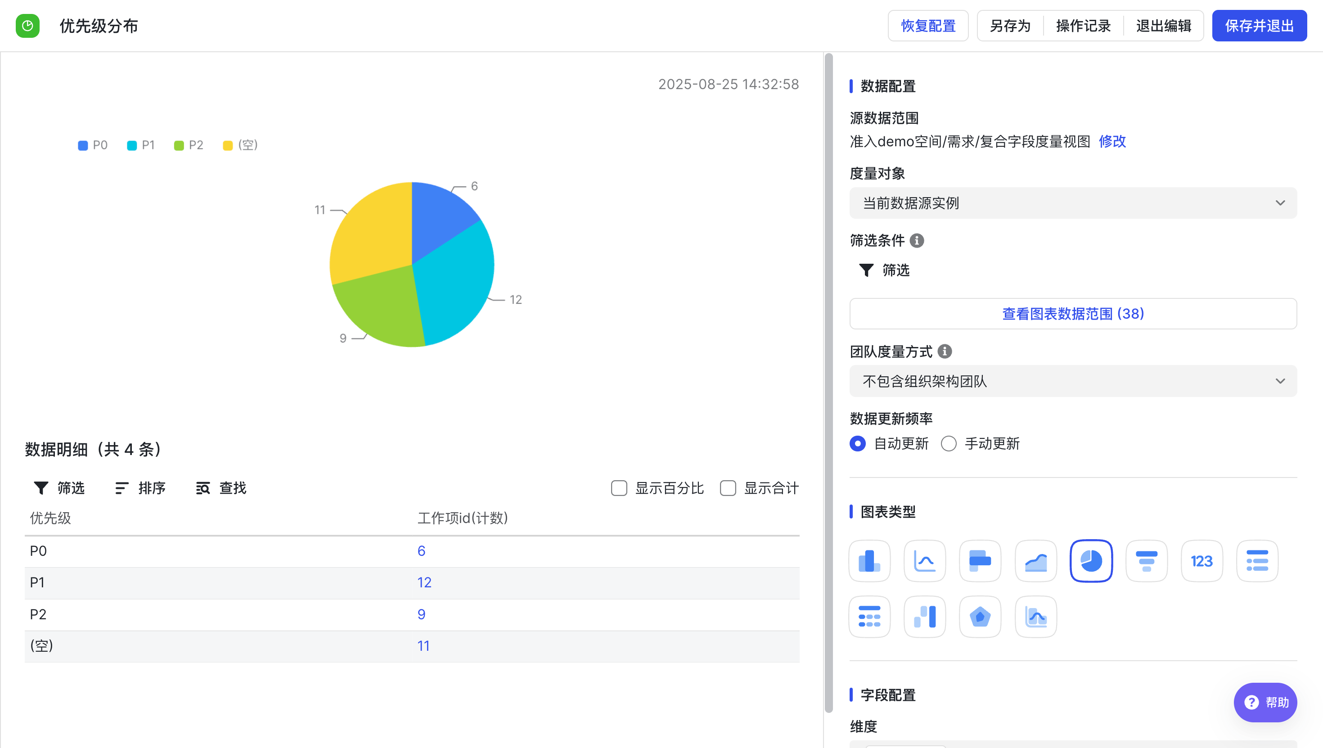Click the pie label 11
1323x748 pixels.
pos(319,210)
